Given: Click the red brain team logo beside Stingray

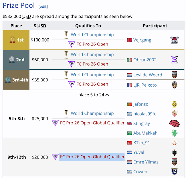Looking at the screenshot, I should click(174, 124).
